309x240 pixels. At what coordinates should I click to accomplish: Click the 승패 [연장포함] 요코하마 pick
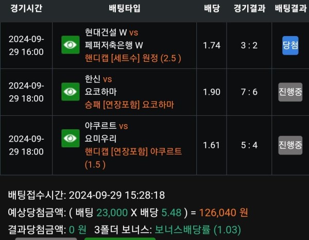coord(129,105)
